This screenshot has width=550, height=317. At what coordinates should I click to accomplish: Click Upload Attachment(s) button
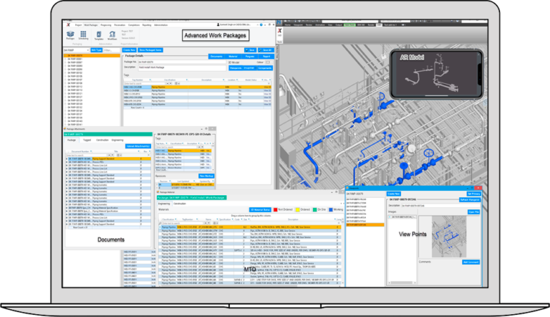(x=138, y=146)
